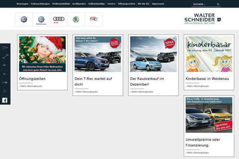Open Mehr Informationen under Öffnungszeiten card
The width and height of the screenshot is (239, 159).
[31, 86]
